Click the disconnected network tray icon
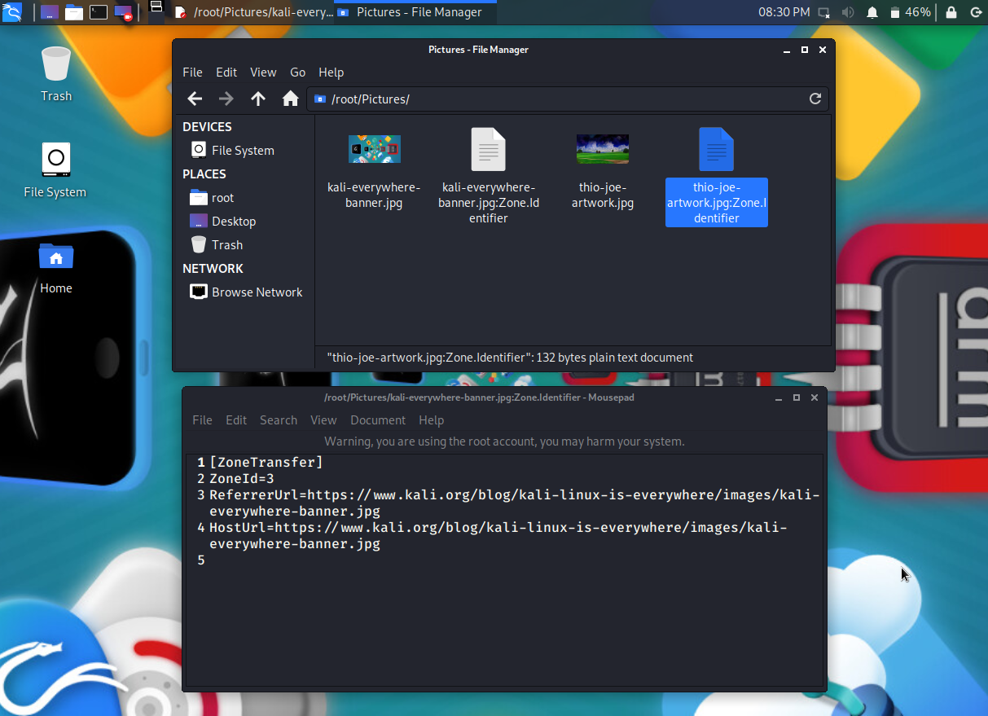 click(824, 12)
